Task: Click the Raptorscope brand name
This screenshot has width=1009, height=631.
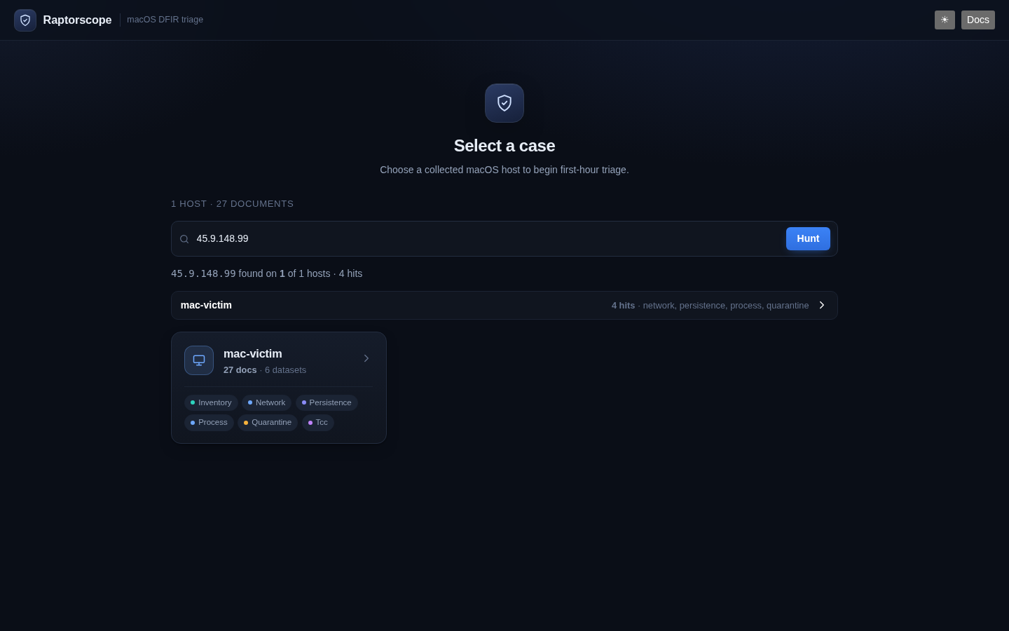Action: 77,20
